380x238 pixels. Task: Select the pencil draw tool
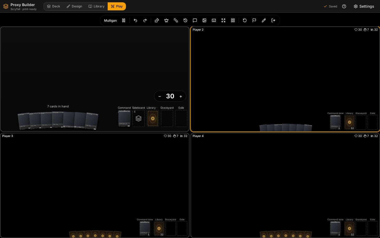[x=264, y=20]
